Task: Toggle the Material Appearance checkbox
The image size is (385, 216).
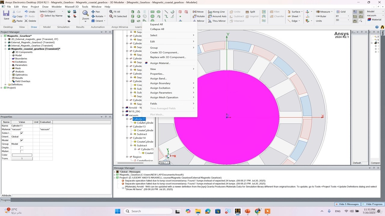Action: pos(22,151)
